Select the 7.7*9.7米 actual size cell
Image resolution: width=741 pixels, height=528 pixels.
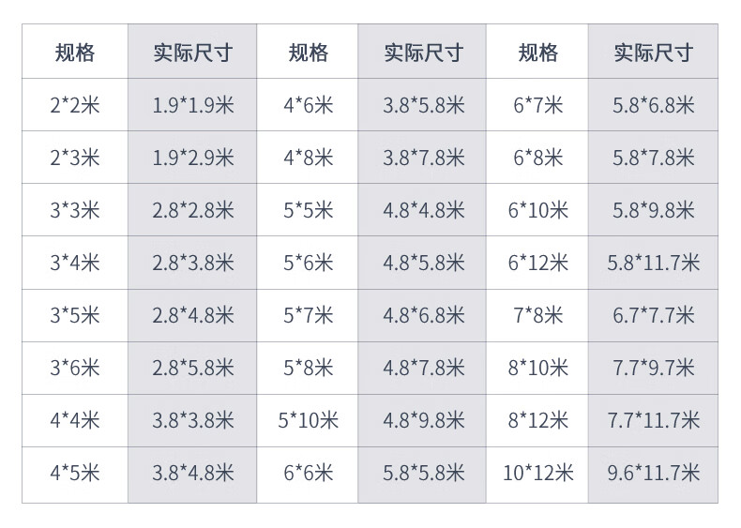pos(654,368)
